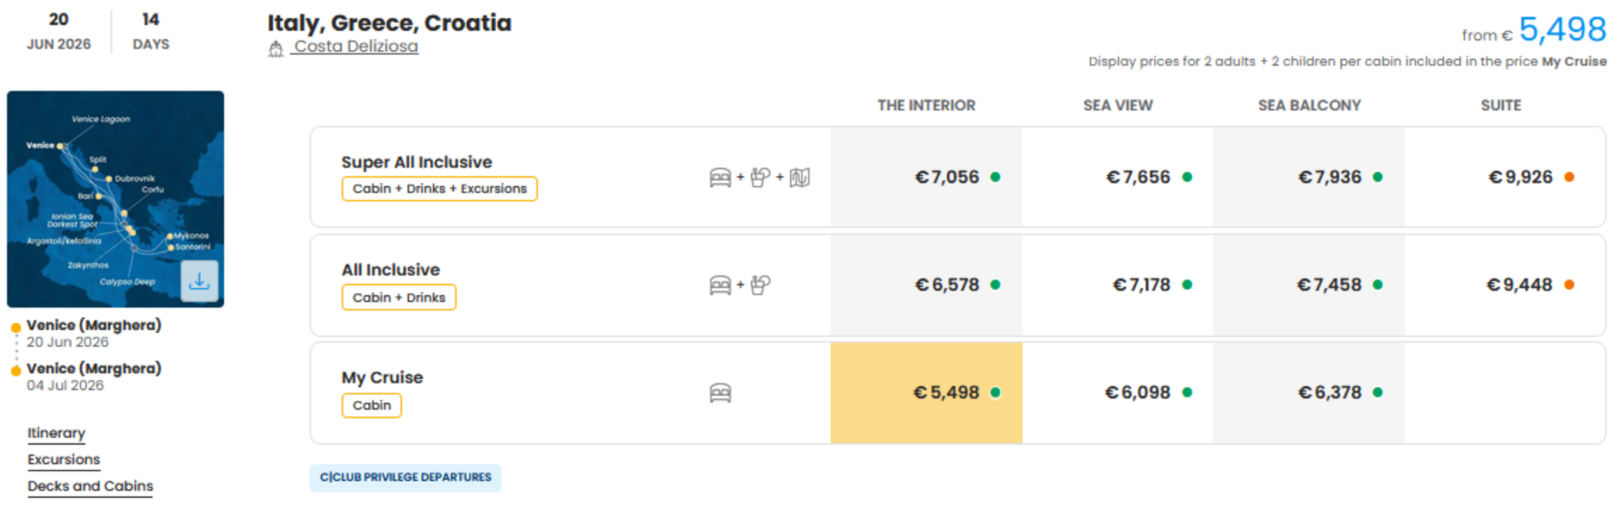1615x509 pixels.
Task: Download the itinerary map image
Action: 199,281
